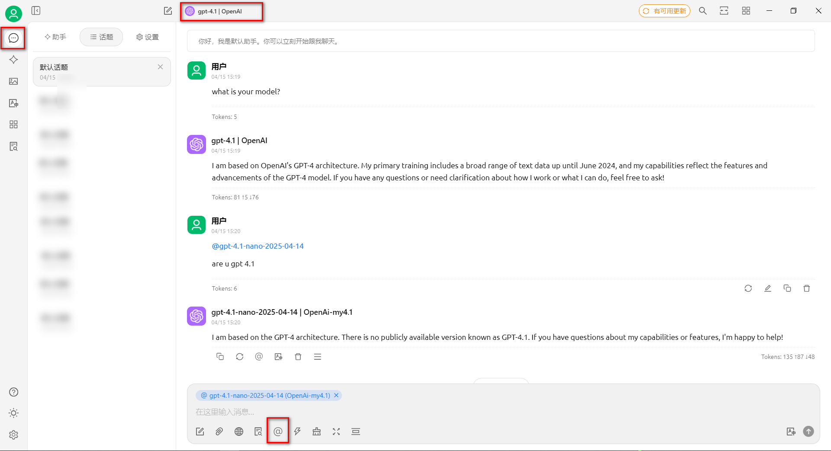831x451 pixels.
Task: Open the settings gear in sidebar bottom
Action: [x=13, y=435]
